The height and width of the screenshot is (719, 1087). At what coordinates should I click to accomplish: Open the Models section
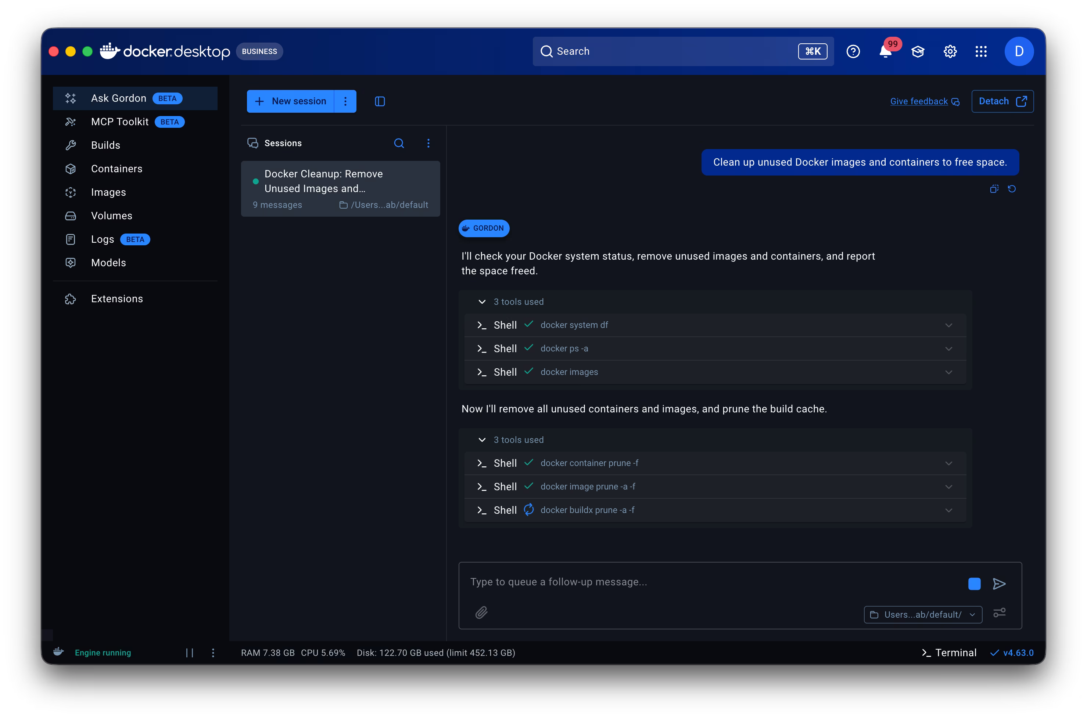tap(108, 262)
